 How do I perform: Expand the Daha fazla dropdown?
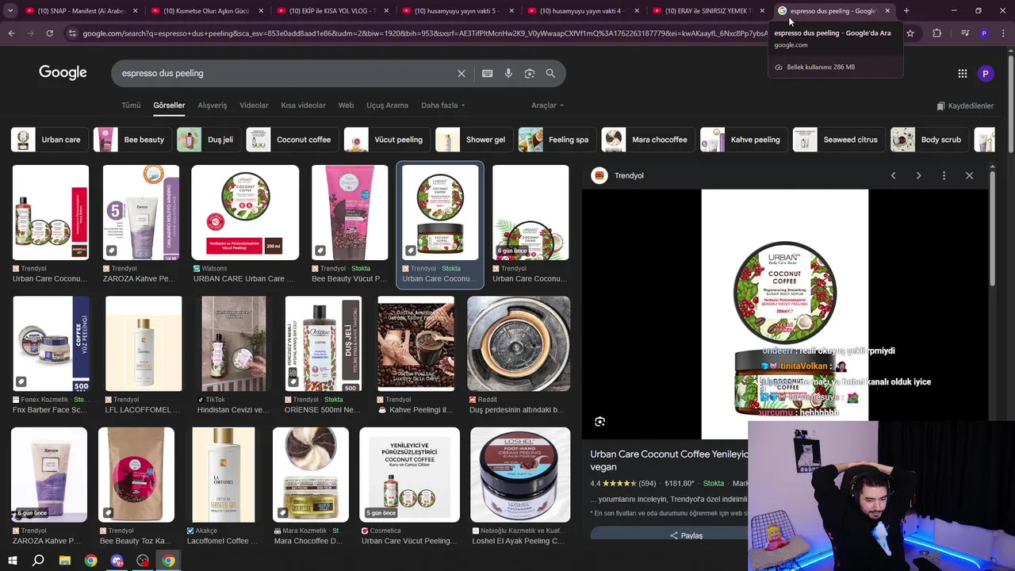443,105
